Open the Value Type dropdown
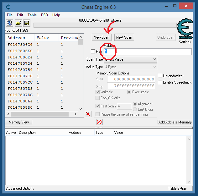The height and width of the screenshot is (196, 198). tap(130, 67)
